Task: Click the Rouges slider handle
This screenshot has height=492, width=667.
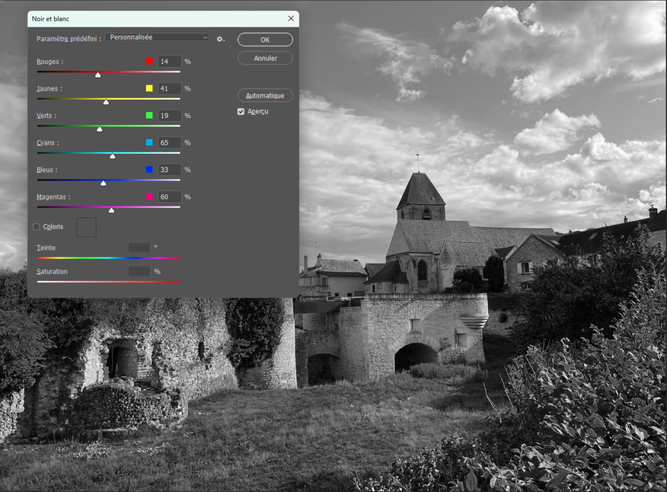Action: coord(98,75)
